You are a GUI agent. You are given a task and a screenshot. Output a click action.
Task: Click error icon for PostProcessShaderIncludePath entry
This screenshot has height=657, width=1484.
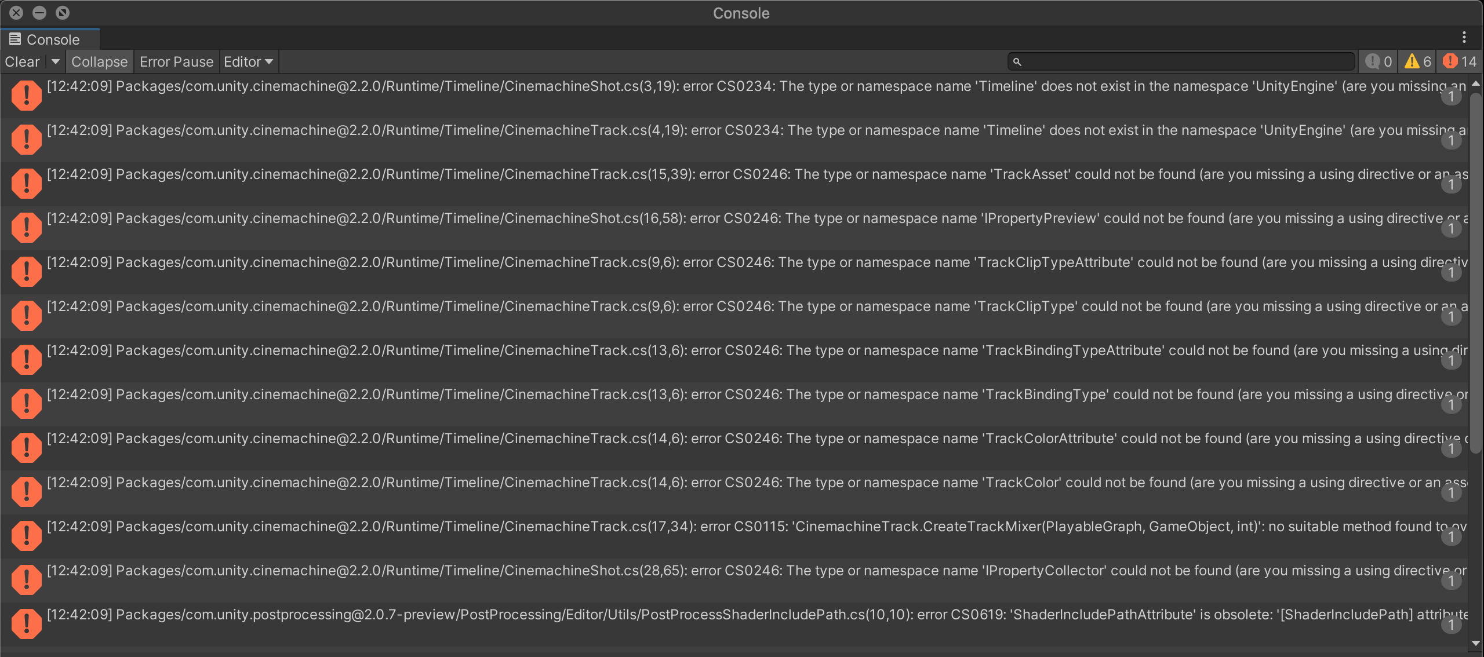pos(26,623)
